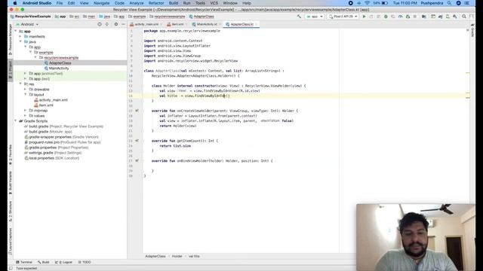Expand the app (androidTest) node
This screenshot has width=483, height=271.
[25, 74]
